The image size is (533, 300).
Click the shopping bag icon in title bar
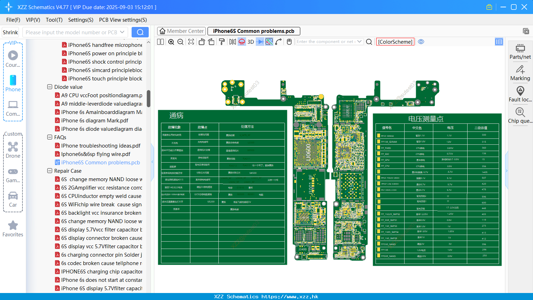pyautogui.click(x=489, y=7)
